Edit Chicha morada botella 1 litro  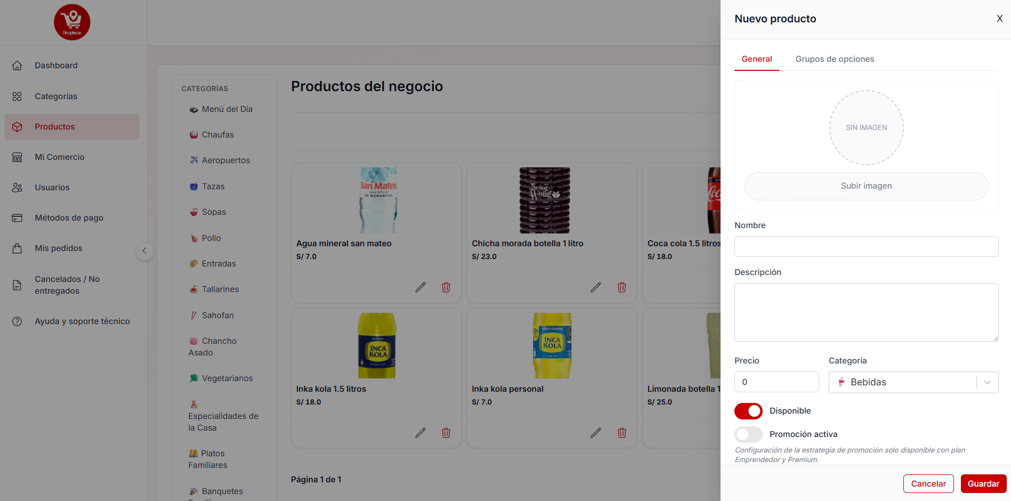point(596,287)
